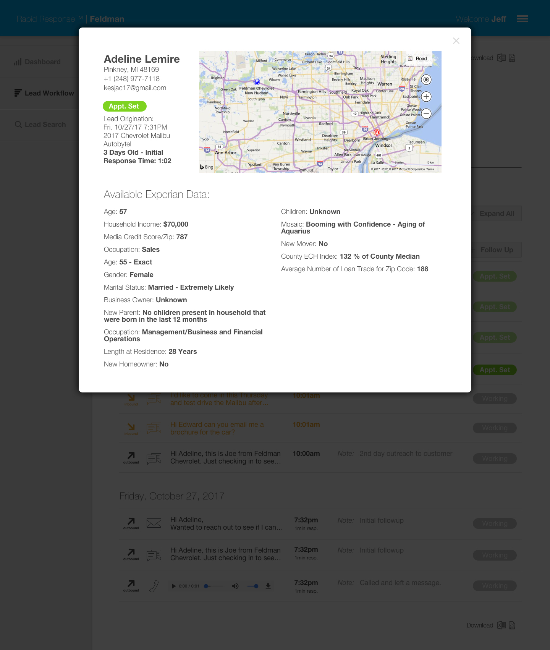Image resolution: width=550 pixels, height=650 pixels.
Task: Open the brochure request message
Action: point(217,428)
